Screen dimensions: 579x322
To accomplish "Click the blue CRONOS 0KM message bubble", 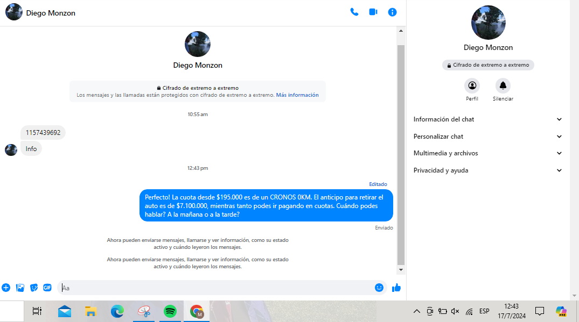I will [266, 205].
